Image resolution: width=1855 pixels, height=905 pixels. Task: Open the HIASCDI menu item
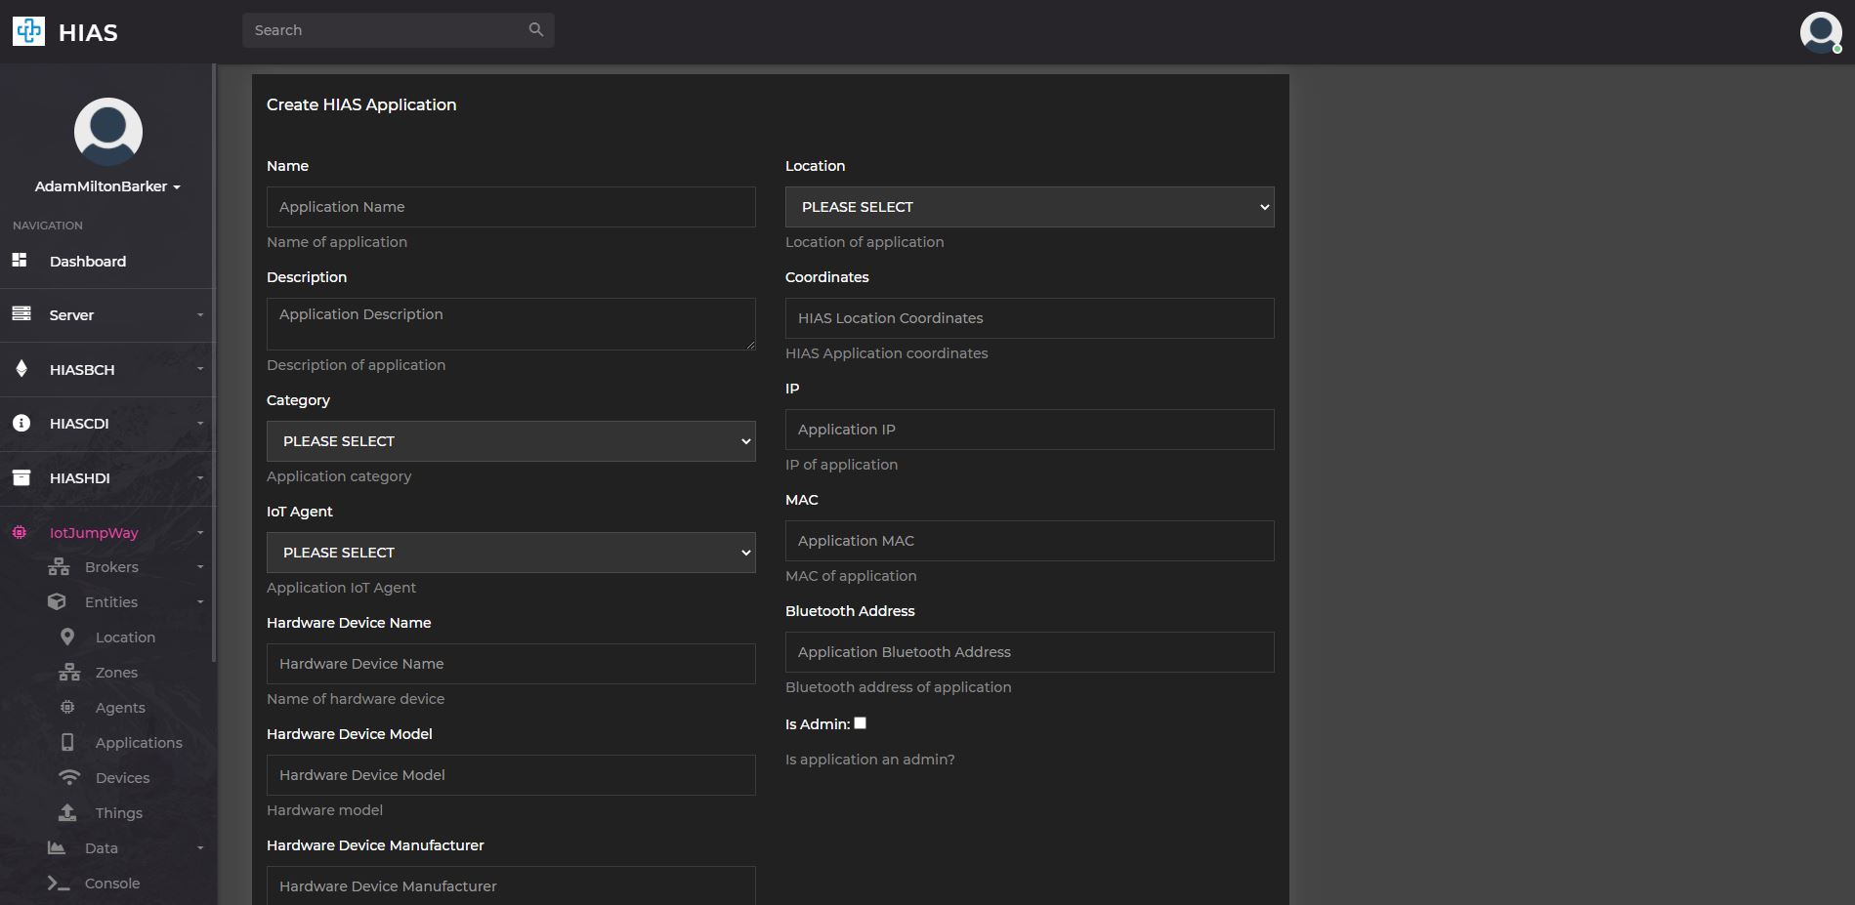point(79,424)
